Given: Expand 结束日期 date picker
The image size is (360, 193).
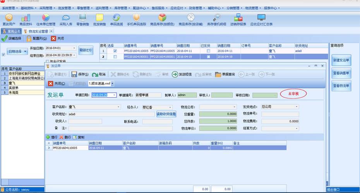Looking at the screenshot, I should (x=74, y=55).
